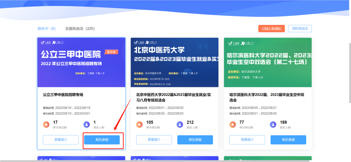351x162 pixels.
Task: Click 北京中医药大学 blue banner image
Action: pos(174,62)
